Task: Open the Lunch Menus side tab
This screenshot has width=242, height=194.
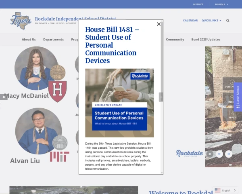Action: pos(238,97)
